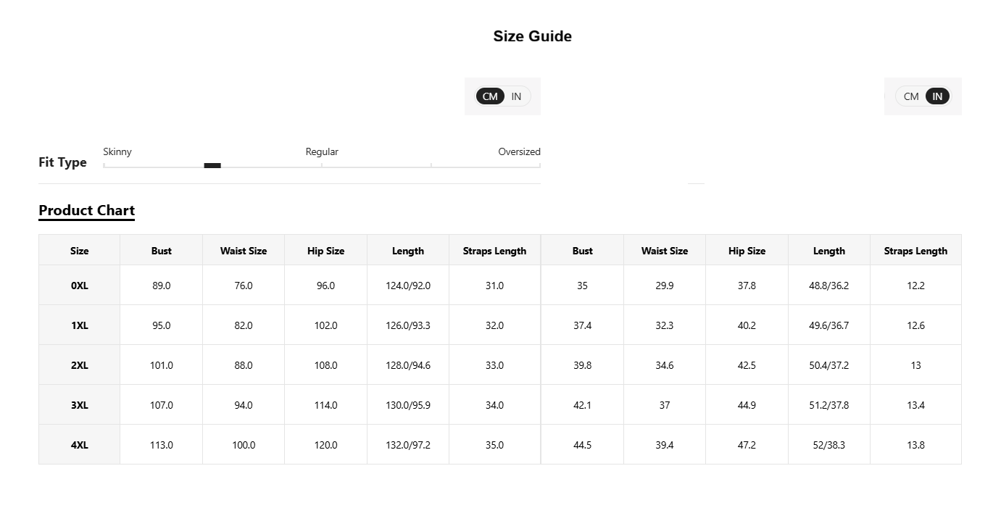The image size is (1001, 508).
Task: Select the 3XL size row label
Action: (x=80, y=405)
